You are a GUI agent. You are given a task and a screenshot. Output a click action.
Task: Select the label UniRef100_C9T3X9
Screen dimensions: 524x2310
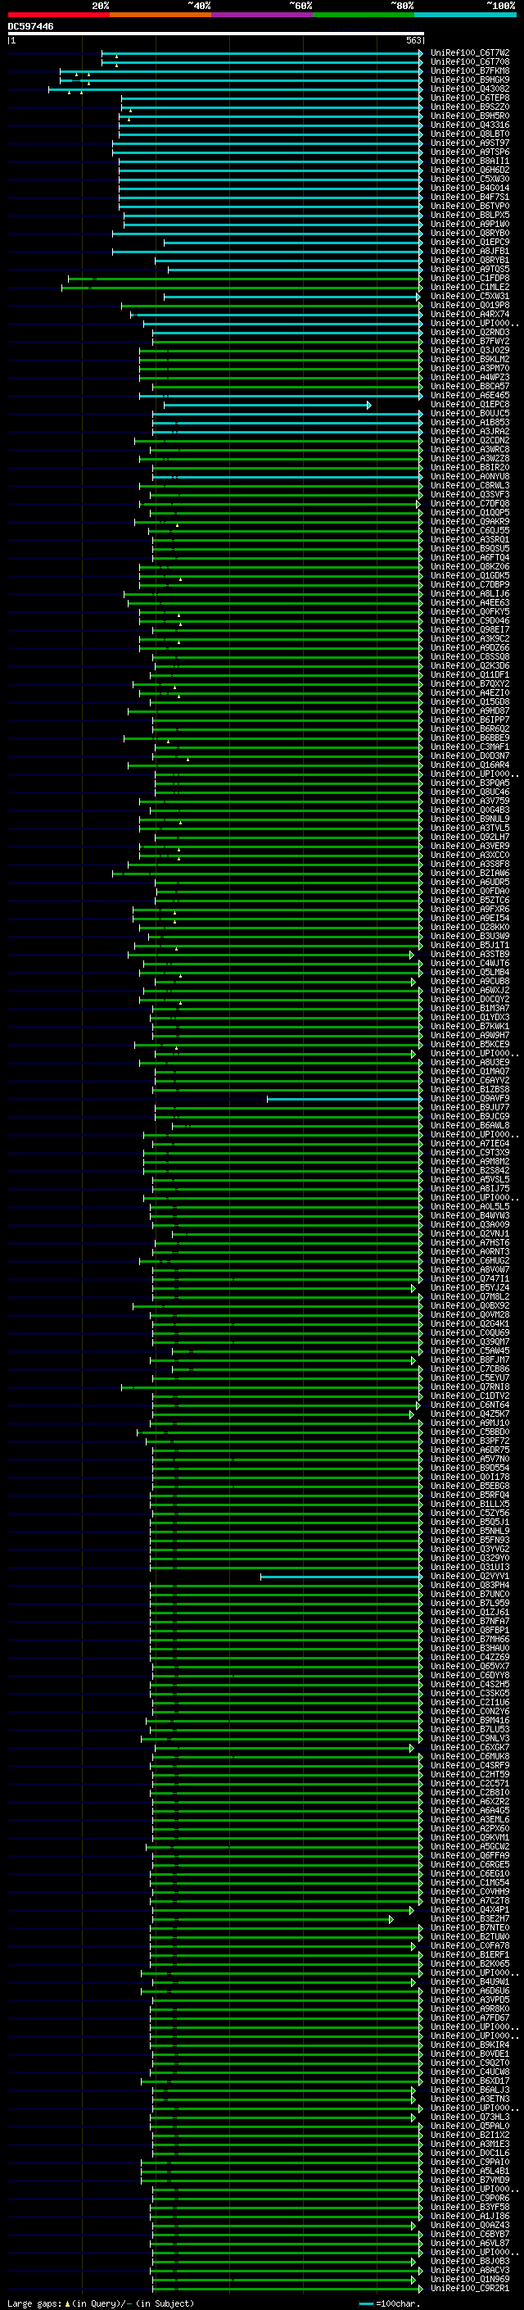click(469, 1152)
